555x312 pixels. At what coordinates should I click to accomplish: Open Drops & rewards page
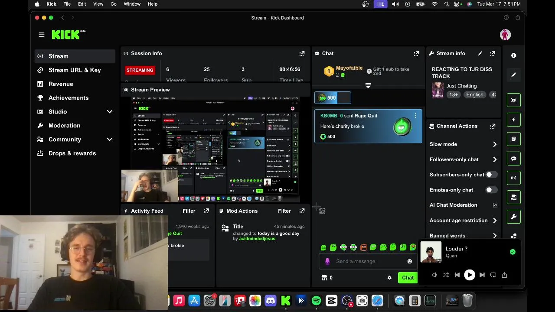75,153
